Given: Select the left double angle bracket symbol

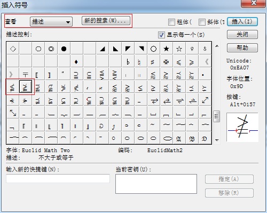Looking at the screenshot, I should coord(207,62).
